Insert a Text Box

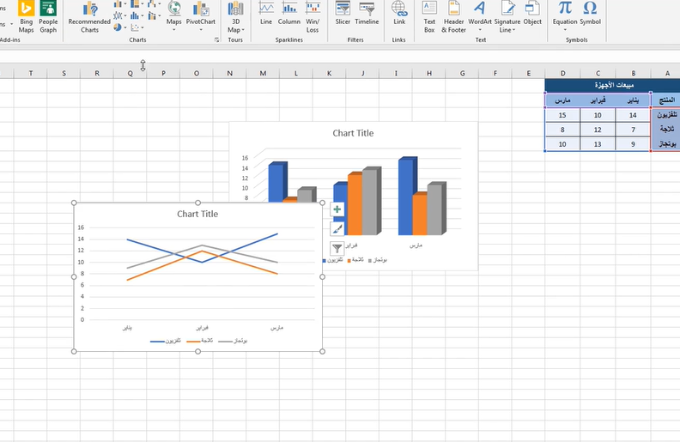coord(429,17)
